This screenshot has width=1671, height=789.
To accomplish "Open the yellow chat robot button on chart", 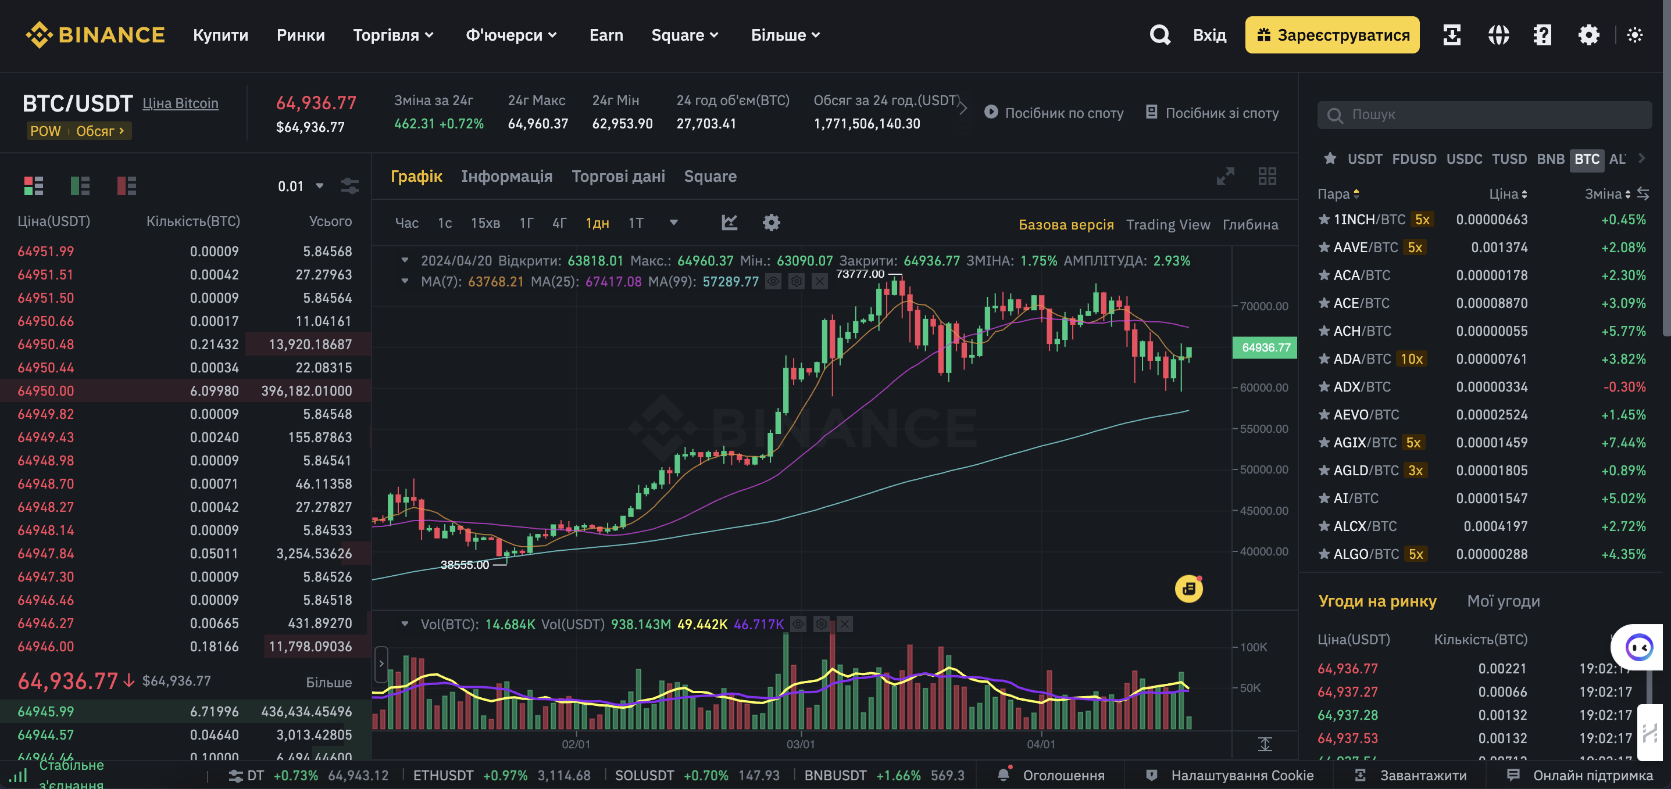I will 1188,588.
